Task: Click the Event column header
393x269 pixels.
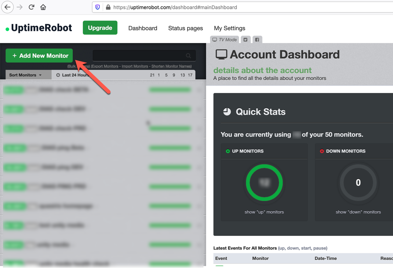Action: [x=221, y=258]
